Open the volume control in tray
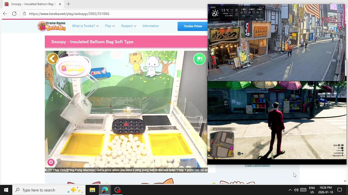 point(296,190)
